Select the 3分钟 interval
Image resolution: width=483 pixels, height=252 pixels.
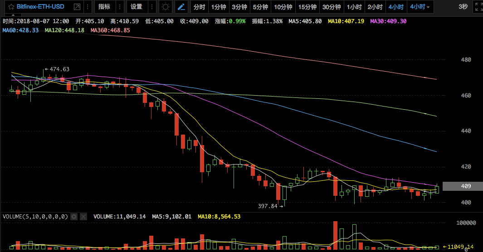(239, 7)
